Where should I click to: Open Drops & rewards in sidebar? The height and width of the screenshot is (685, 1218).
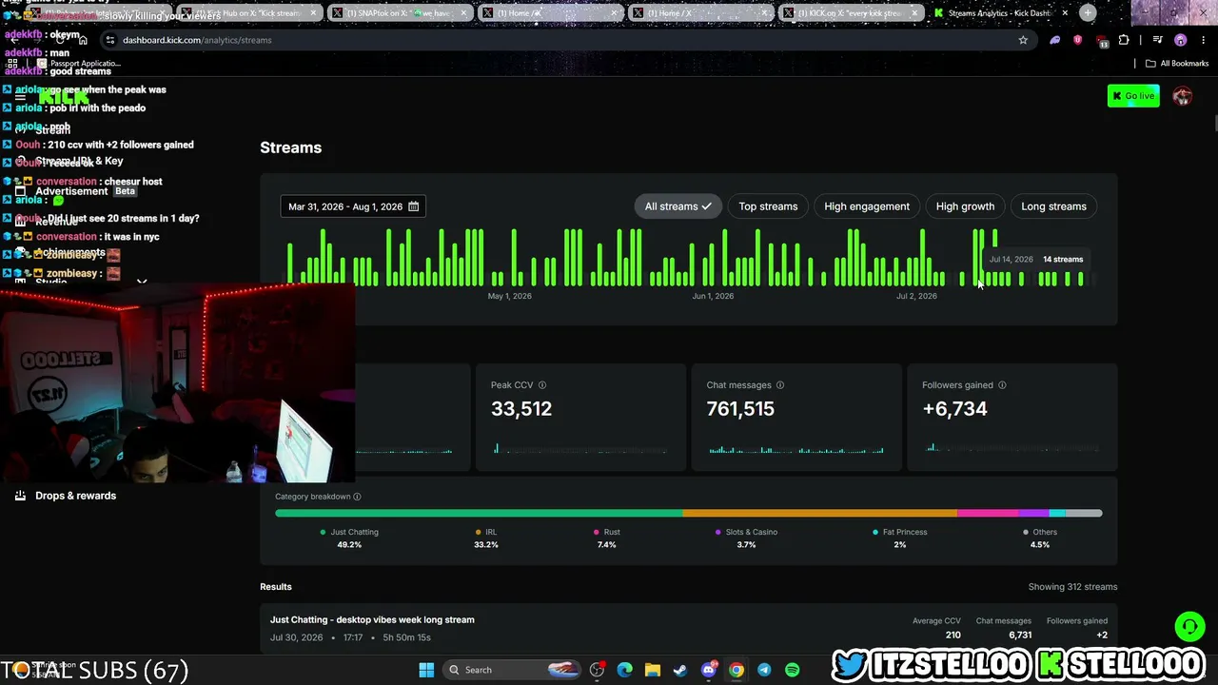75,496
